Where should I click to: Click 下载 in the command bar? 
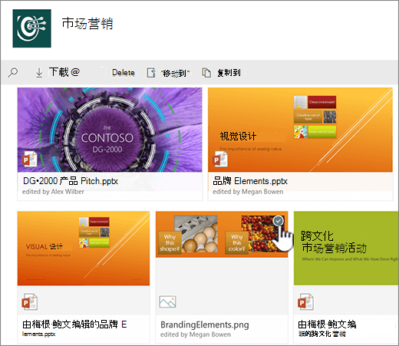coord(58,72)
